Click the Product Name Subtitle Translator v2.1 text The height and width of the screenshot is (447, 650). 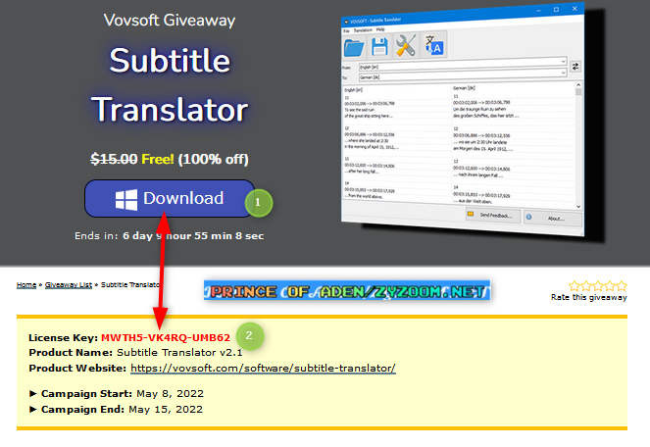click(x=135, y=353)
